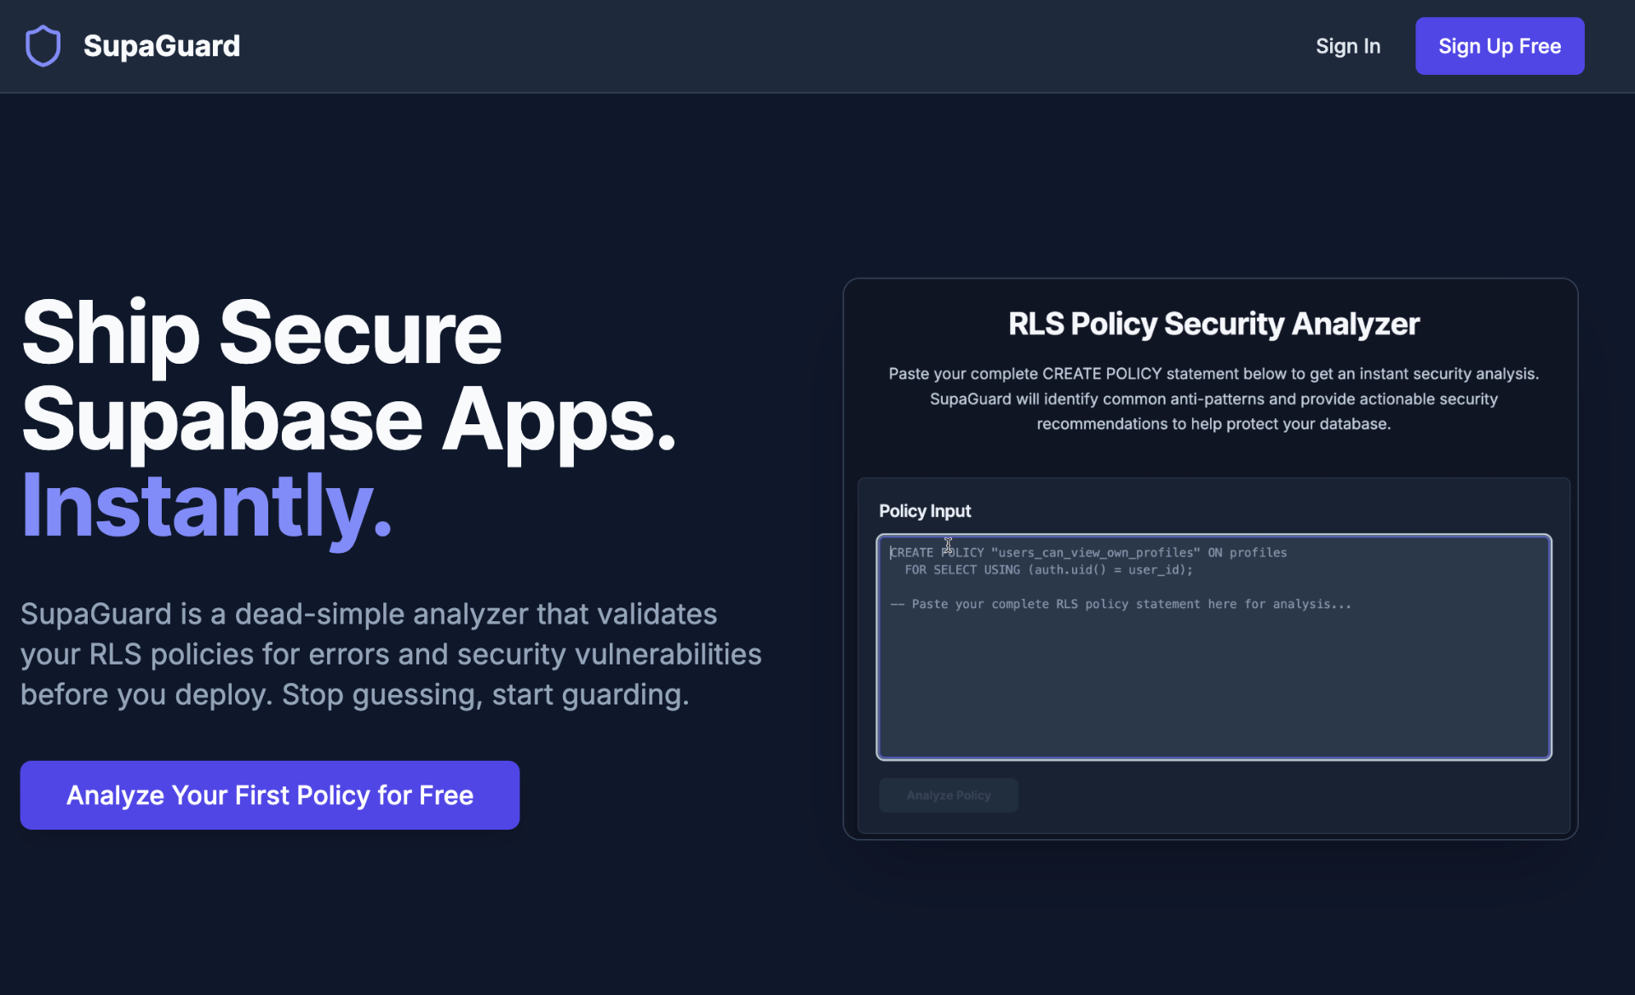
Task: Click the SupaGuard description paragraph
Action: pos(391,654)
